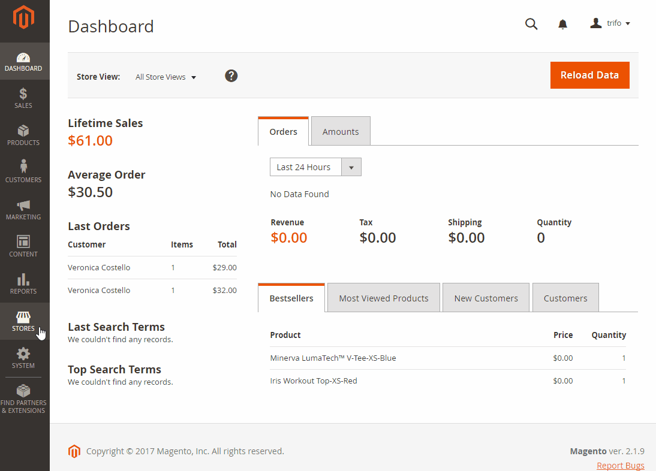656x471 pixels.
Task: Click the Store View help question icon
Action: (231, 76)
